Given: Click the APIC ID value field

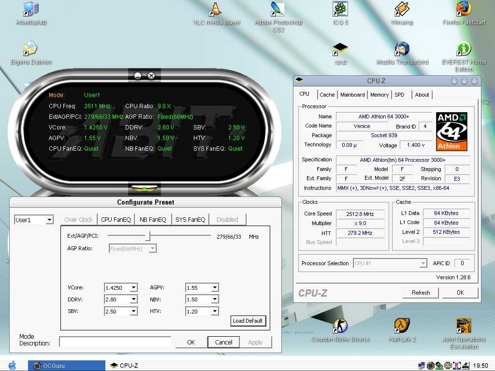Looking at the screenshot, I should [x=462, y=263].
